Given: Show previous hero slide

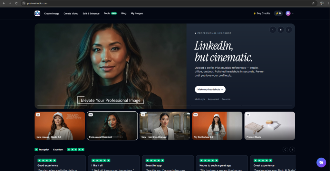Looking at the screenshot, I should pos(273,30).
